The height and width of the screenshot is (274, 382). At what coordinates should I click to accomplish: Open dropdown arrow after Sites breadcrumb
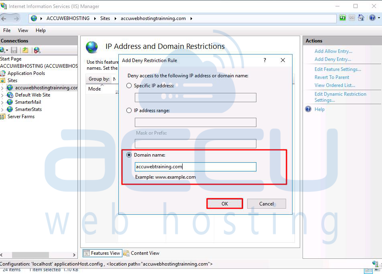(x=115, y=18)
